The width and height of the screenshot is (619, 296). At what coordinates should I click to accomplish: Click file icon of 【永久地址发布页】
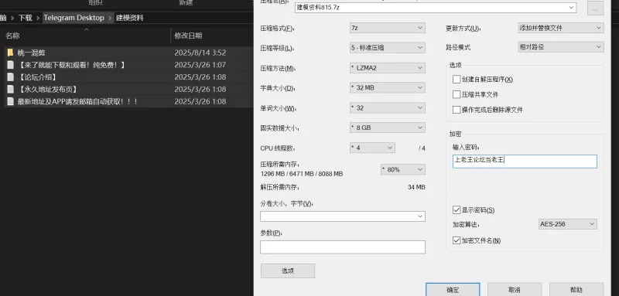10,89
